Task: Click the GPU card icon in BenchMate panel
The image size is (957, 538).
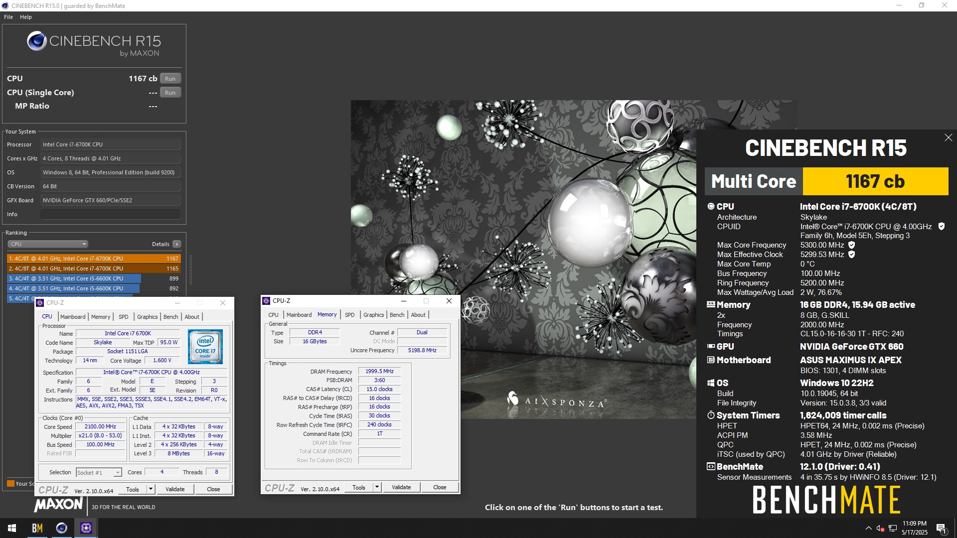Action: click(711, 346)
